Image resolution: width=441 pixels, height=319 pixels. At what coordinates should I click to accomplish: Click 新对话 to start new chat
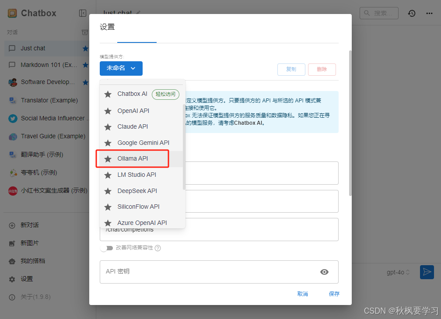(x=30, y=225)
